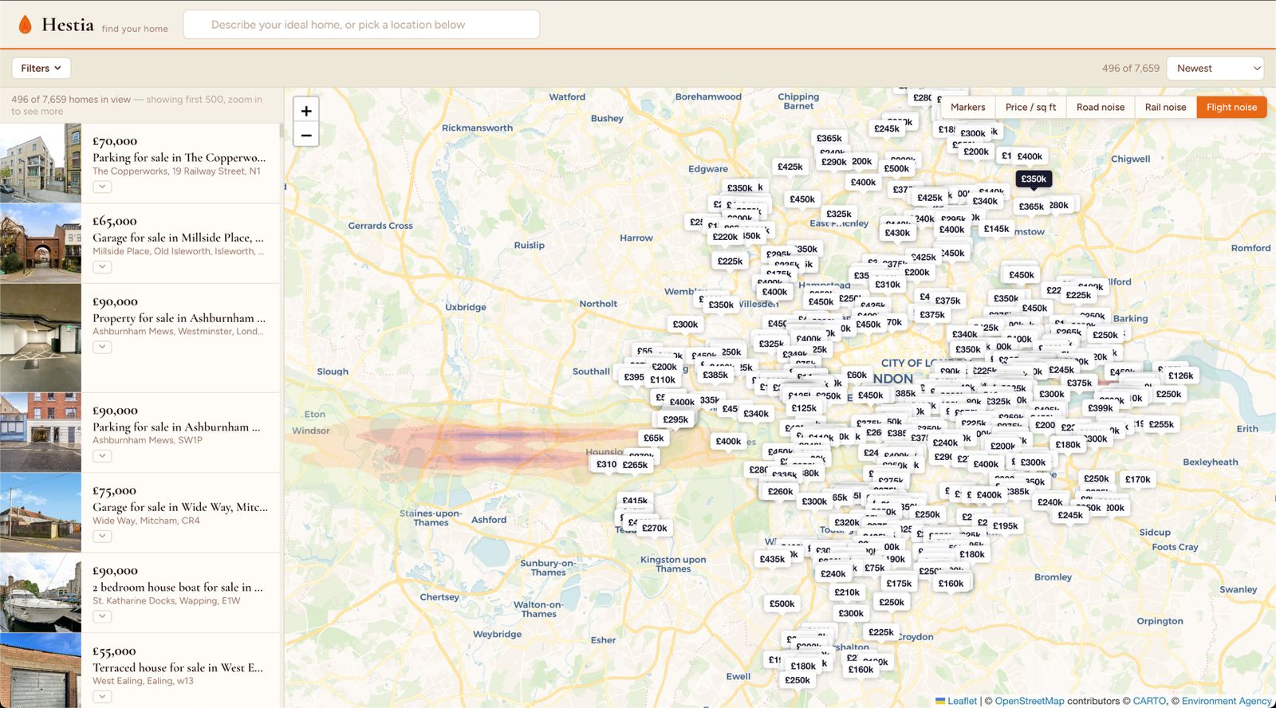Toggle the Road noise map layer
This screenshot has width=1276, height=708.
click(1101, 107)
